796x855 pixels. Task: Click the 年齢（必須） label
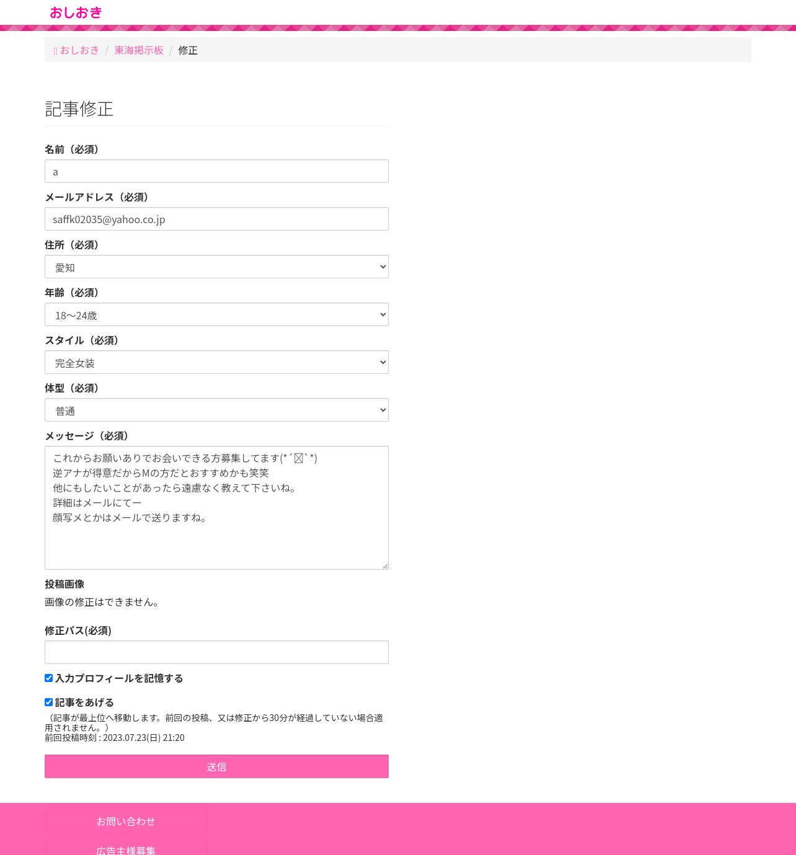[x=74, y=293]
